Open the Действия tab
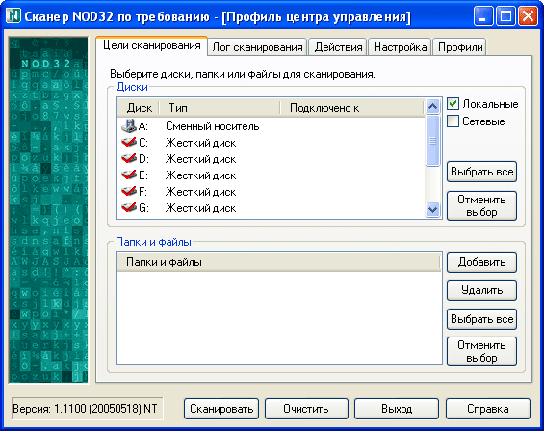Screen dimensions: 544x431 [x=338, y=47]
